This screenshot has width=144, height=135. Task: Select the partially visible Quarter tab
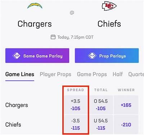(x=136, y=74)
